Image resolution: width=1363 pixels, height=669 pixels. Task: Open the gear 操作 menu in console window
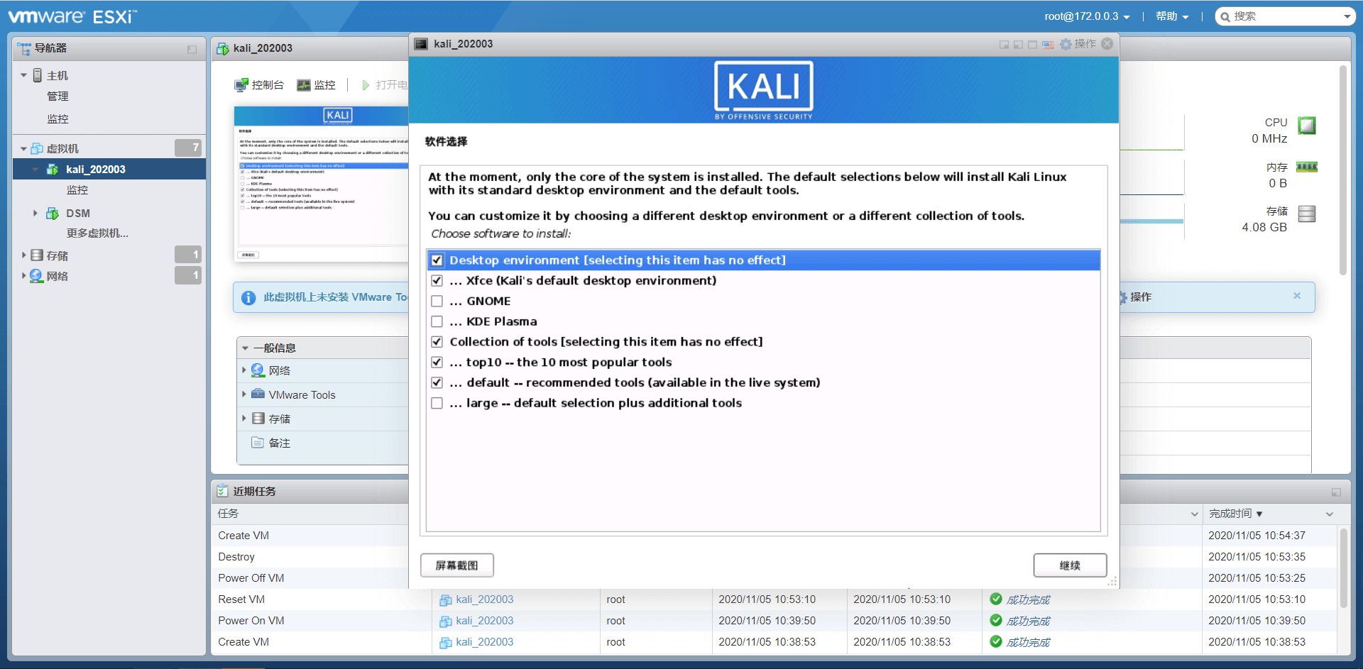1078,44
